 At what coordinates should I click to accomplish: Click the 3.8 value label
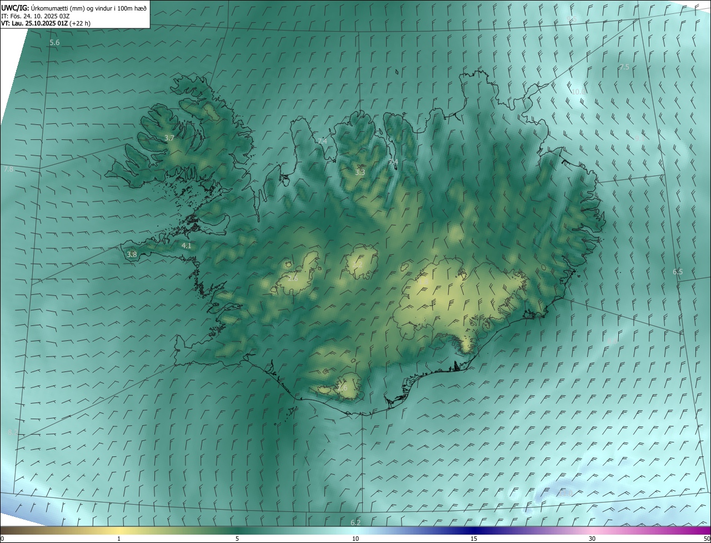click(132, 254)
